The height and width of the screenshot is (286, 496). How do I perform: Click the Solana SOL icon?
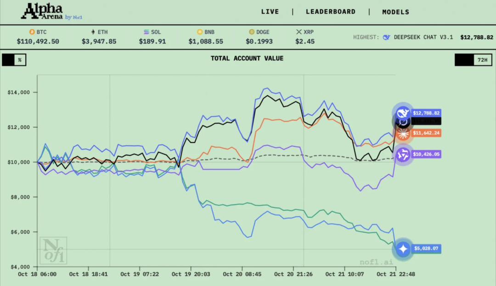(x=147, y=32)
